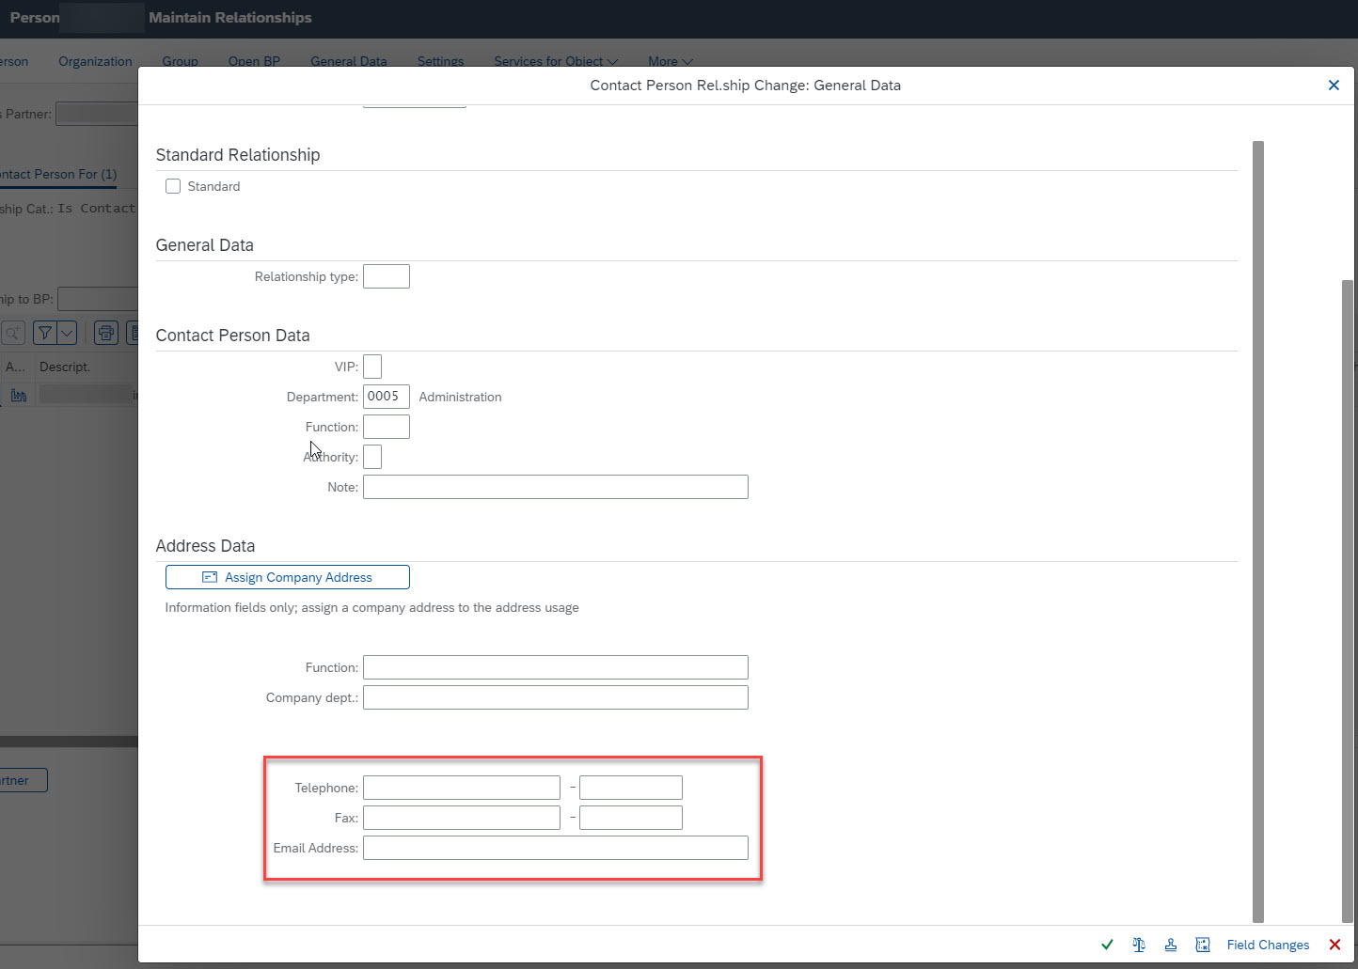Click the Telephone extension field
This screenshot has width=1358, height=969.
[631, 788]
